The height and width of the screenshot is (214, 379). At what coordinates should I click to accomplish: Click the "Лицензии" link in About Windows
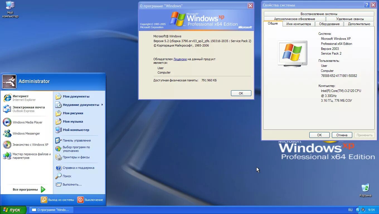180,59
